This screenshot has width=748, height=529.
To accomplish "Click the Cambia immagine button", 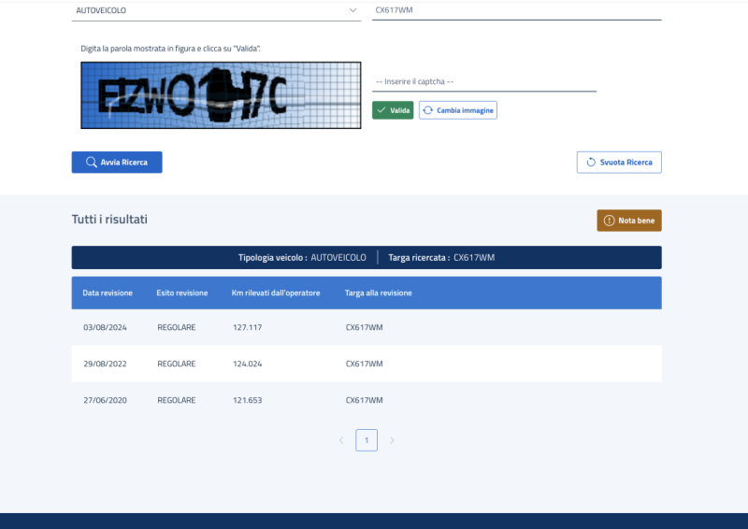I will tap(458, 110).
